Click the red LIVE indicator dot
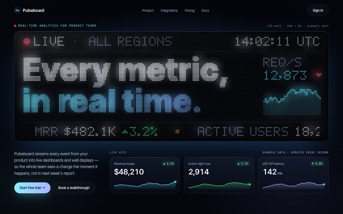Viewport: 343px width, 214px height. [27, 41]
